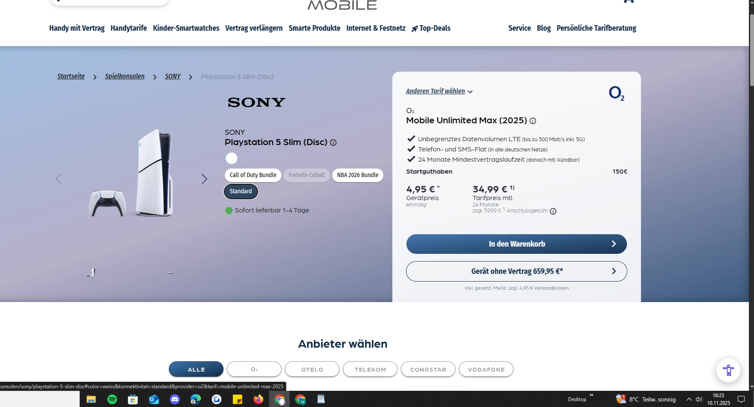Select the Fortnite Cobalt variant
Image resolution: width=754 pixels, height=407 pixels.
point(307,175)
